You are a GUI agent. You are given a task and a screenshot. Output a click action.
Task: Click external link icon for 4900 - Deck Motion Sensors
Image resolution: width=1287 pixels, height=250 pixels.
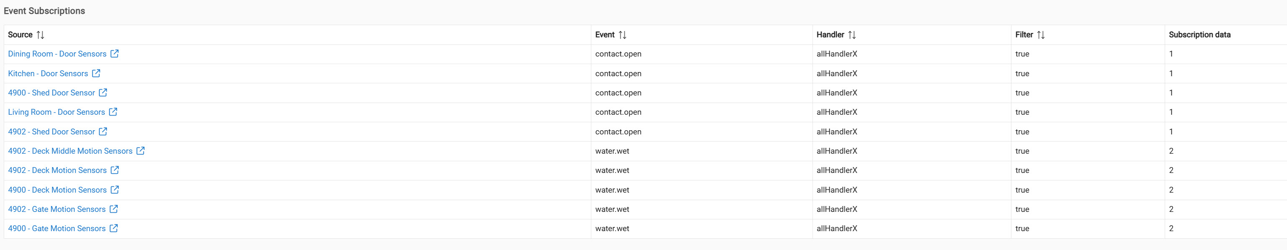coord(115,190)
